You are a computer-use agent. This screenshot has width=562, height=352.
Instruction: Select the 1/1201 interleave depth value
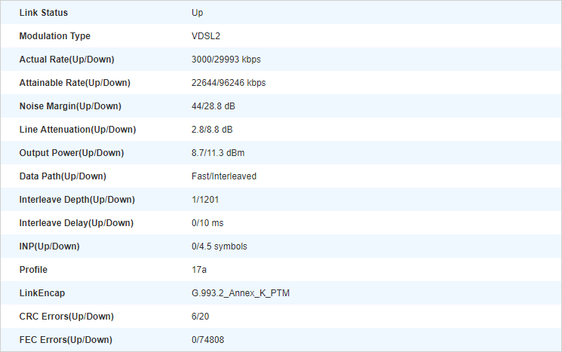coord(205,200)
